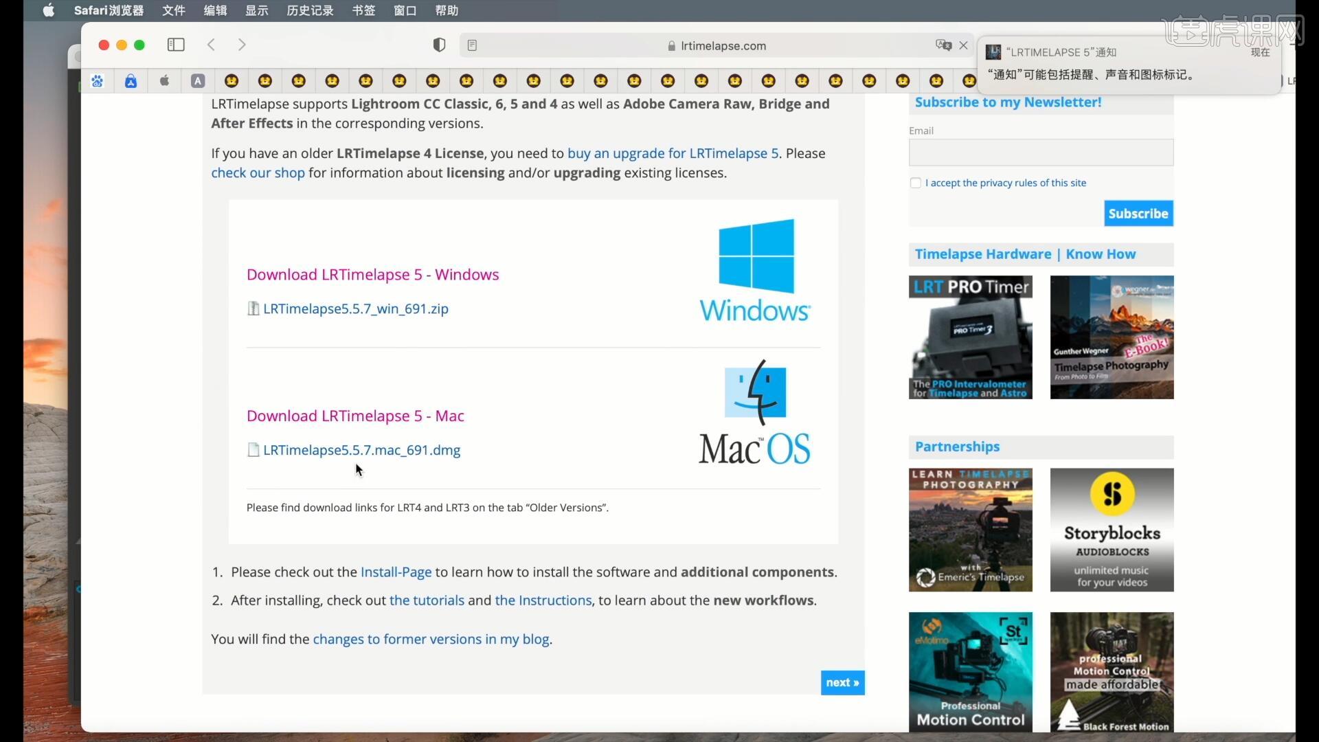This screenshot has height=742, width=1319.
Task: Open the Reader view icon in address bar
Action: [x=472, y=45]
